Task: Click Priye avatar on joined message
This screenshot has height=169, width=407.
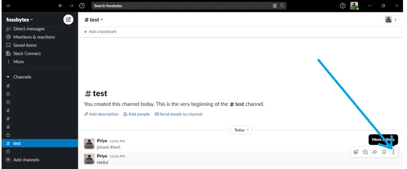Action: click(x=89, y=144)
